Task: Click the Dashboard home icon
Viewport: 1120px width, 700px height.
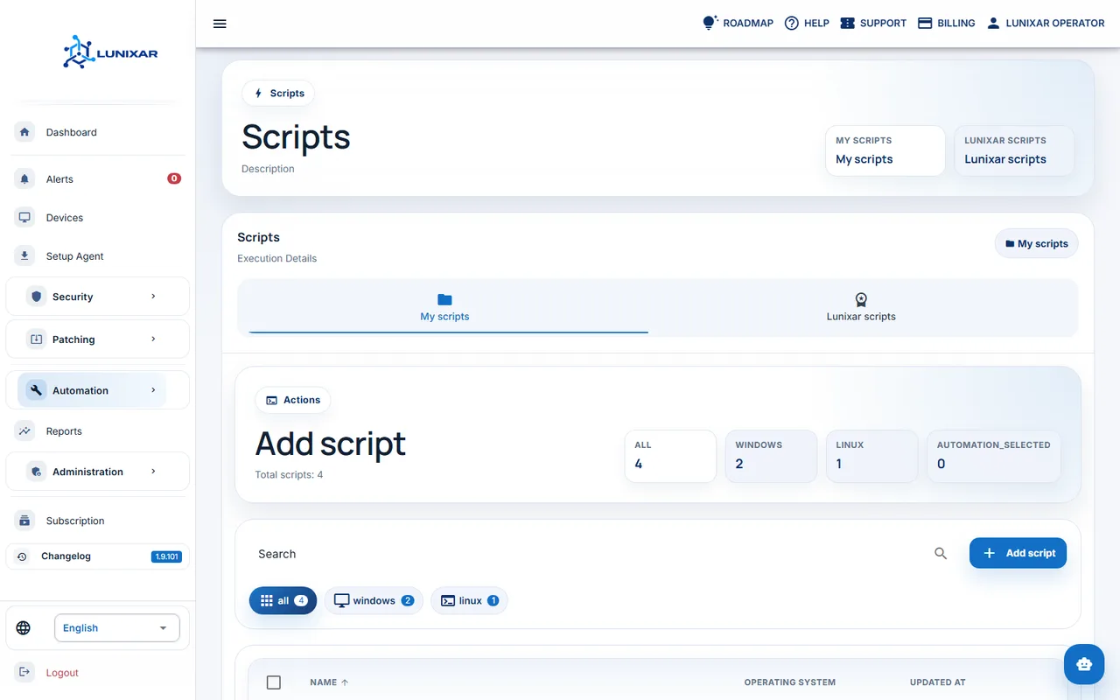Action: click(24, 132)
